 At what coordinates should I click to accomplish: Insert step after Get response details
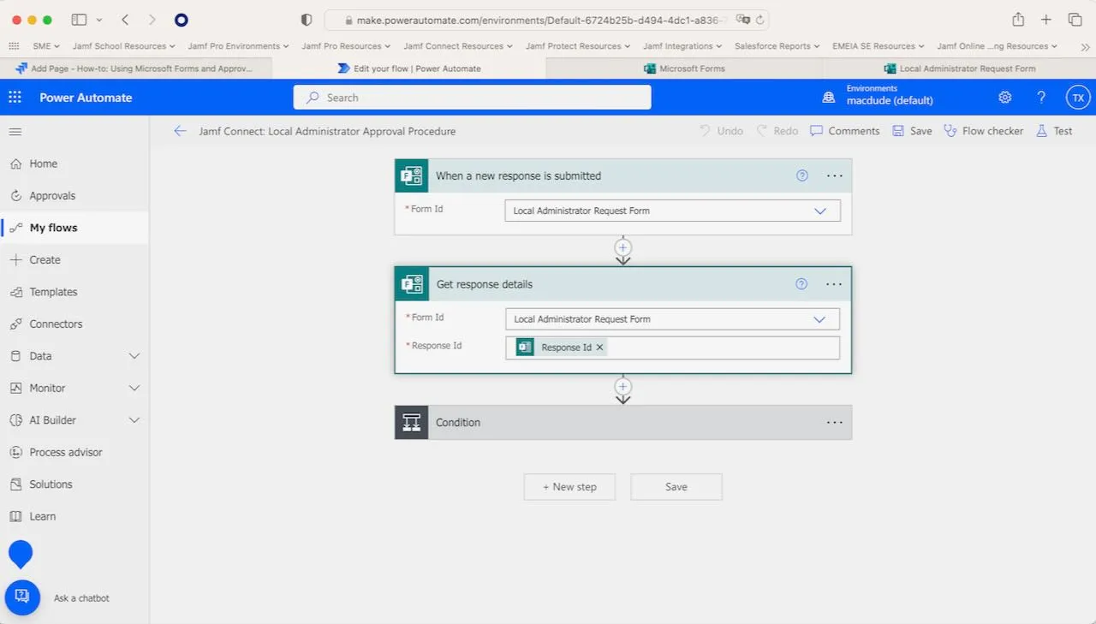622,387
